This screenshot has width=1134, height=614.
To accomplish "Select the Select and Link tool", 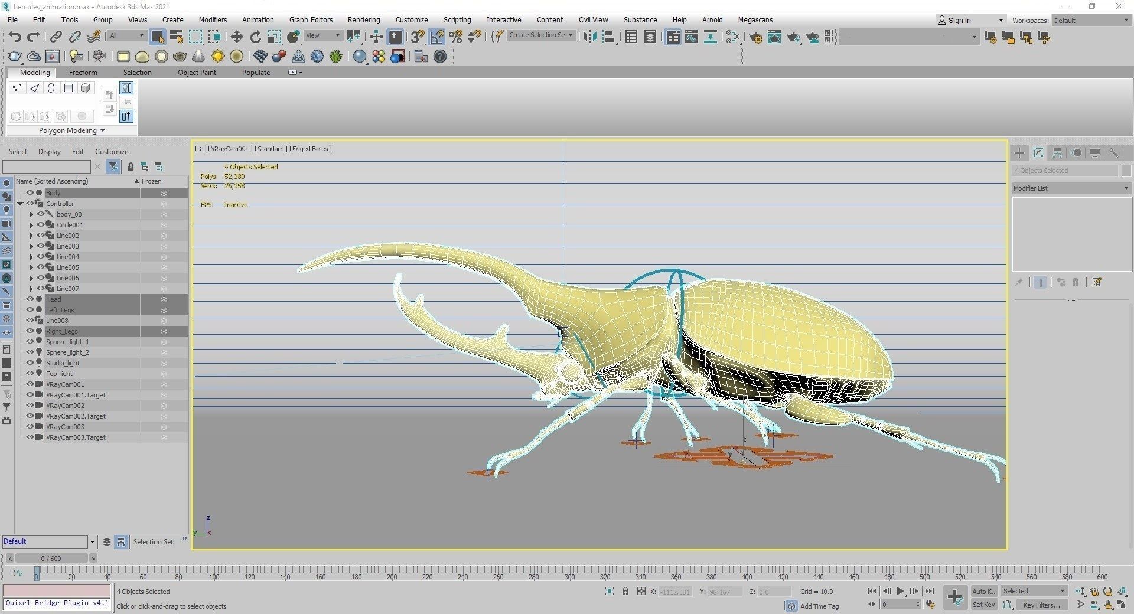I will 56,37.
